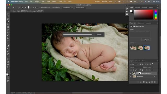Viewport: 167px width, 94px height.
Task: Select the Lasso tool
Action: coord(8,19)
